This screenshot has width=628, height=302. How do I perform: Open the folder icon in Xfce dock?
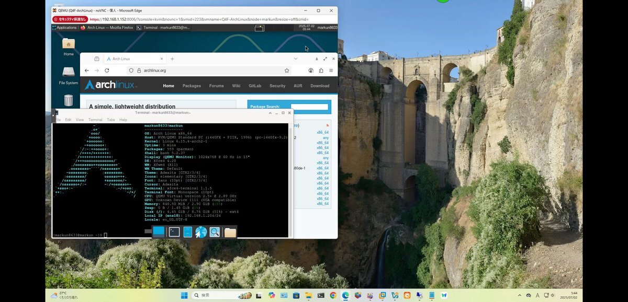(230, 232)
